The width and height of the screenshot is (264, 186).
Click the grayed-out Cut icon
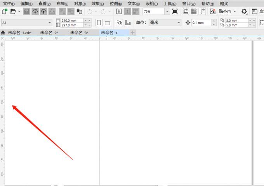[x=63, y=11]
